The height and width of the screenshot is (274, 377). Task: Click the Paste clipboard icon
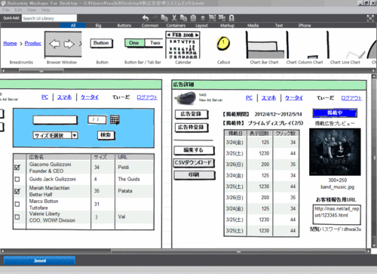(x=193, y=18)
